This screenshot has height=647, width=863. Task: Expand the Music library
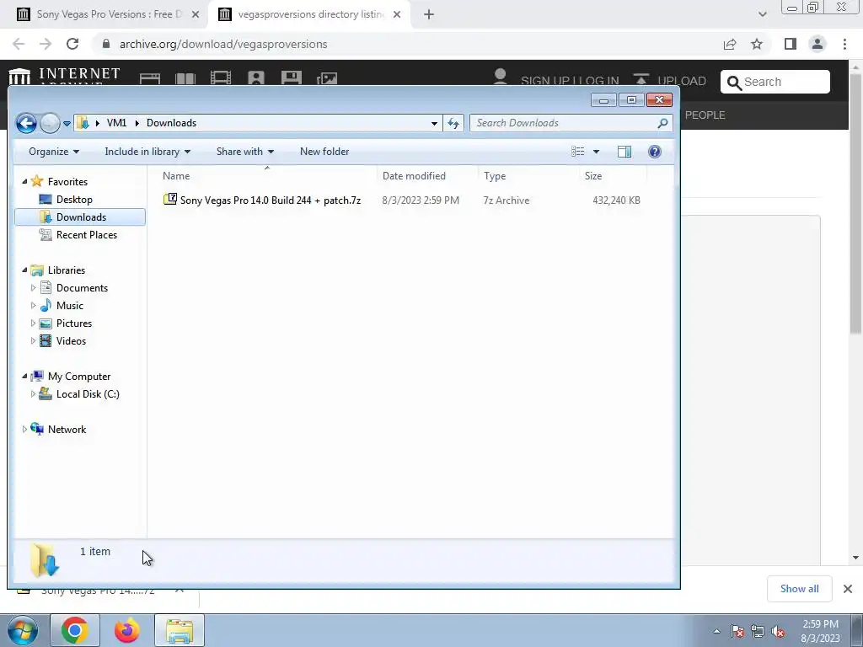coord(33,305)
